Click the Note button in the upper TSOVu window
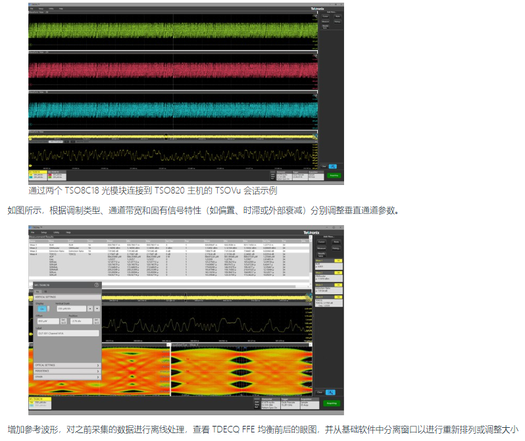 [337, 16]
